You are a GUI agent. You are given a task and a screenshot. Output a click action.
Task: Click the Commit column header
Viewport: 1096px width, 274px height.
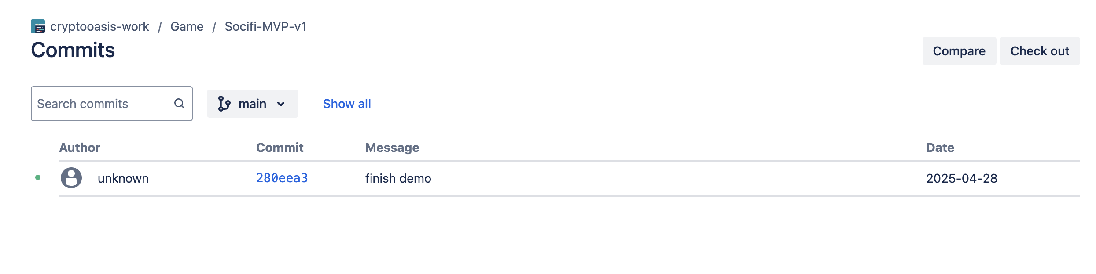point(280,148)
